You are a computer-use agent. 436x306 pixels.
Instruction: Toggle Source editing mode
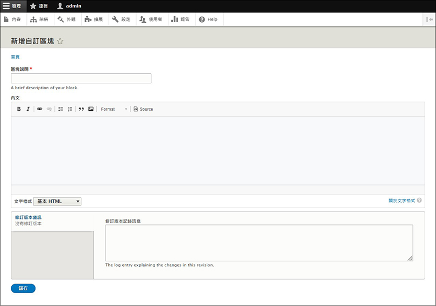point(143,109)
